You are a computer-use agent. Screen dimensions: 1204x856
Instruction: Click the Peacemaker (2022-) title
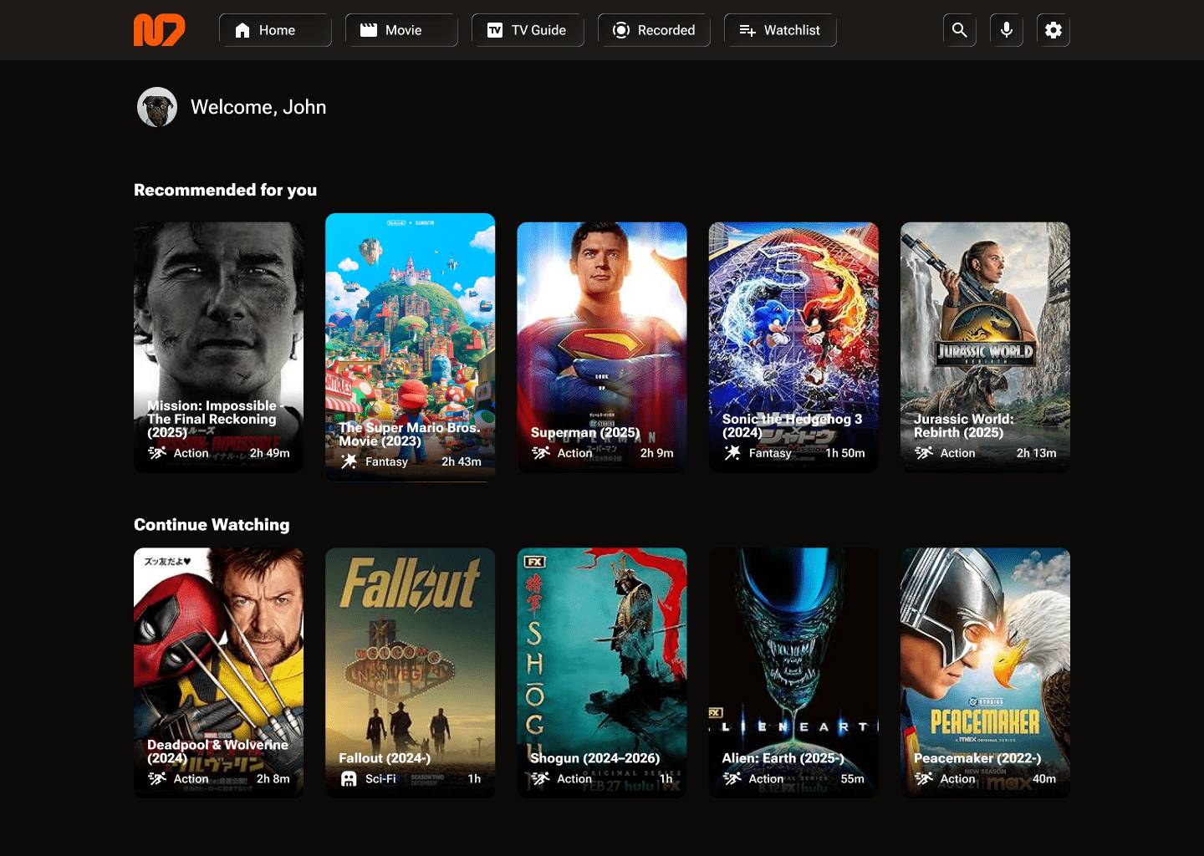click(977, 758)
